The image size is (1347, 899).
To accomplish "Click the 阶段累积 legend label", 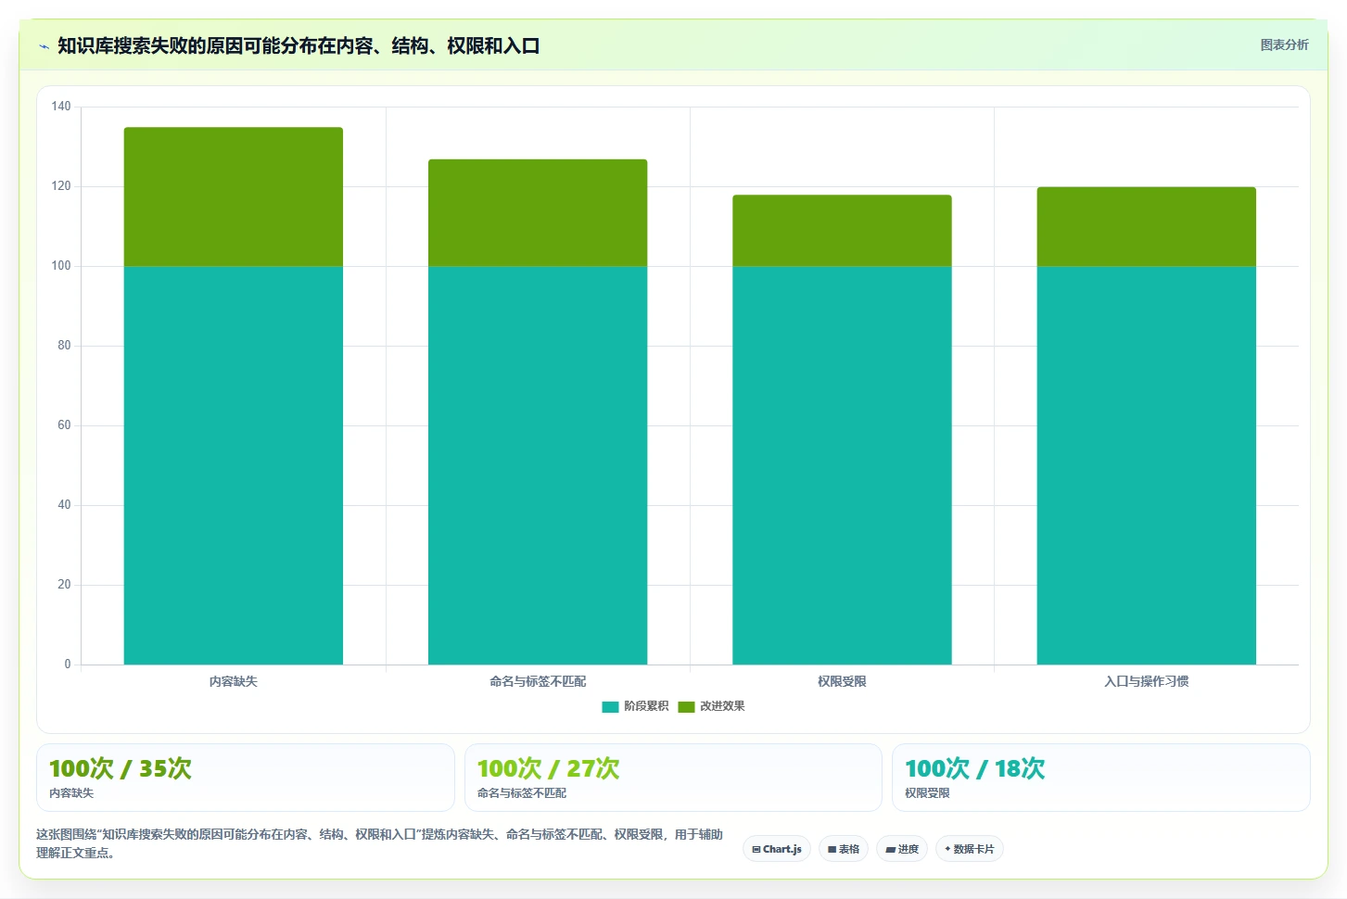I will [646, 706].
